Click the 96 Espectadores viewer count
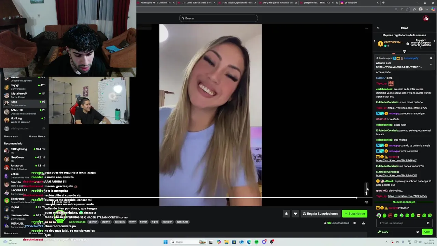437x246 pixels. pyautogui.click(x=336, y=223)
